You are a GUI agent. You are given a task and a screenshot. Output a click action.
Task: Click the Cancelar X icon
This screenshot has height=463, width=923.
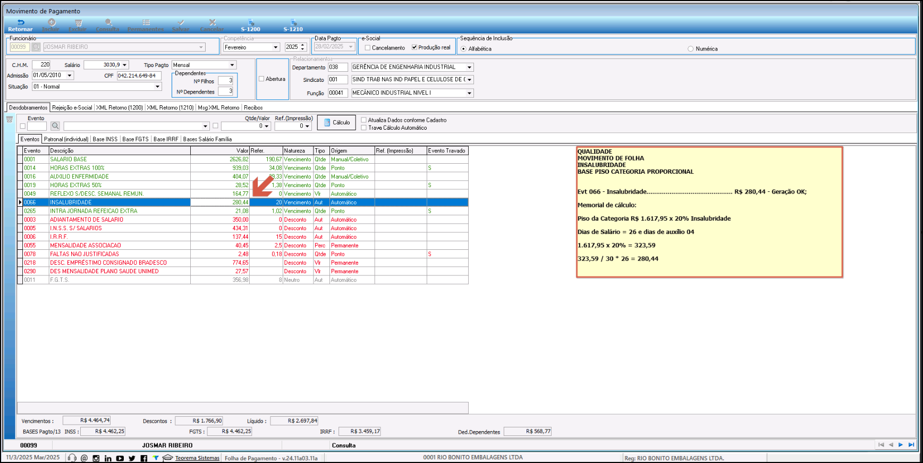[213, 22]
